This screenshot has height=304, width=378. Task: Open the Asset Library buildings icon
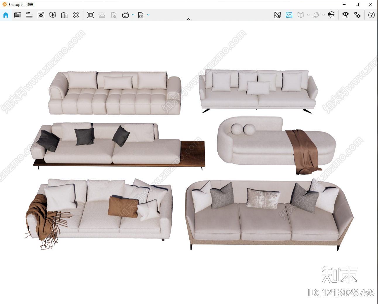(64, 15)
